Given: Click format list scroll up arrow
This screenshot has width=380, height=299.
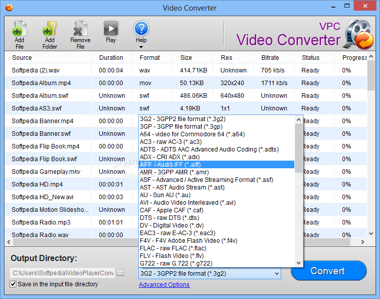Looking at the screenshot, I should (x=298, y=120).
